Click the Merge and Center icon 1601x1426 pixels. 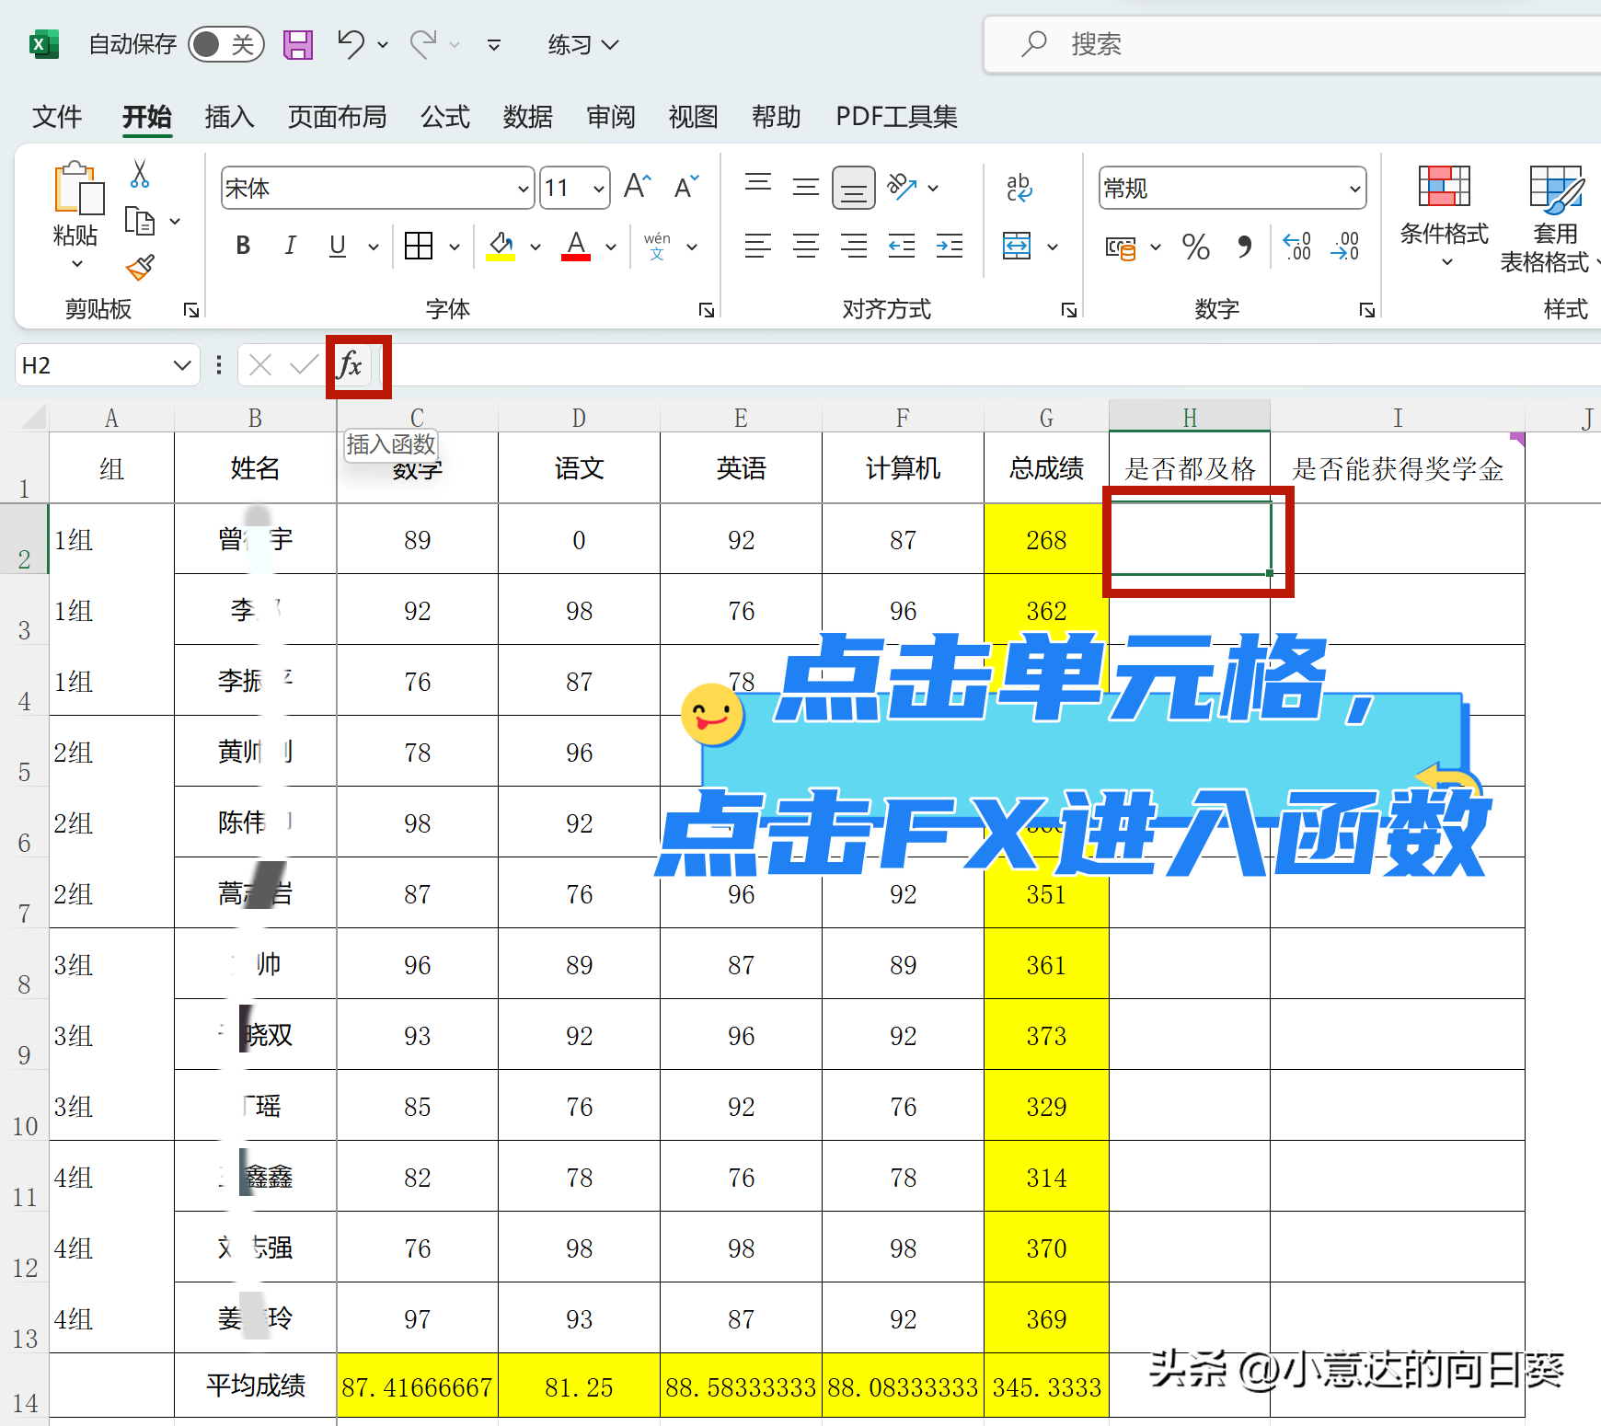tap(1017, 246)
